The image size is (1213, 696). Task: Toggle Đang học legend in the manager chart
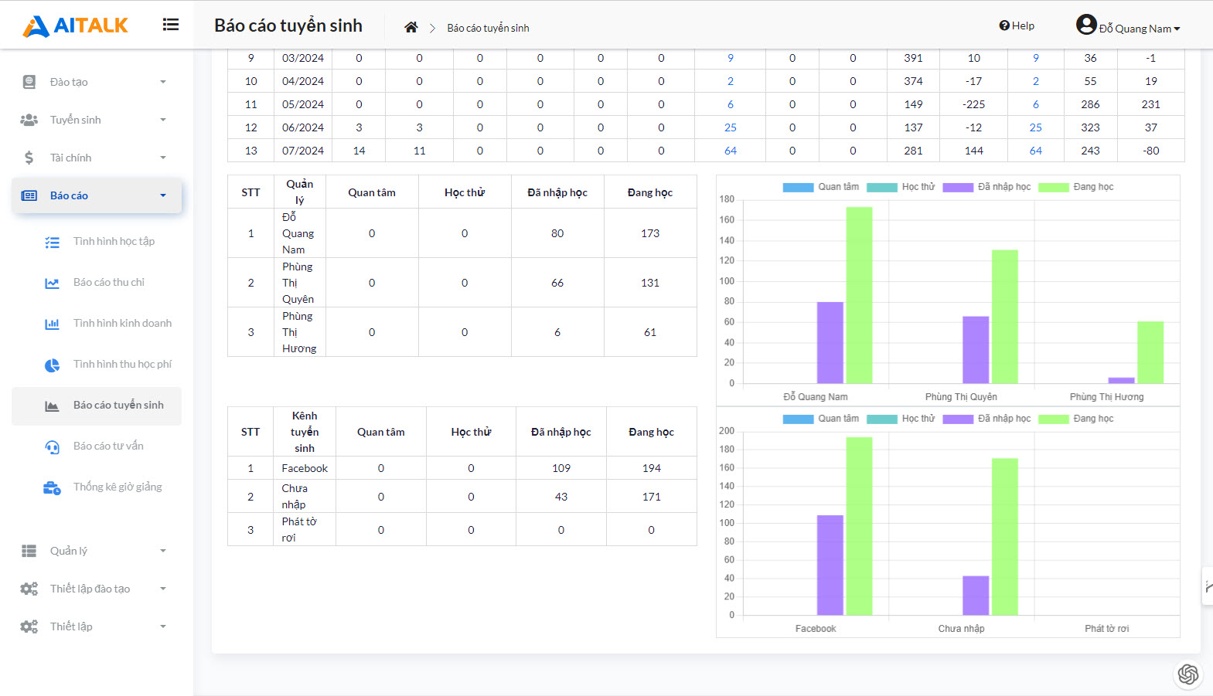1075,187
